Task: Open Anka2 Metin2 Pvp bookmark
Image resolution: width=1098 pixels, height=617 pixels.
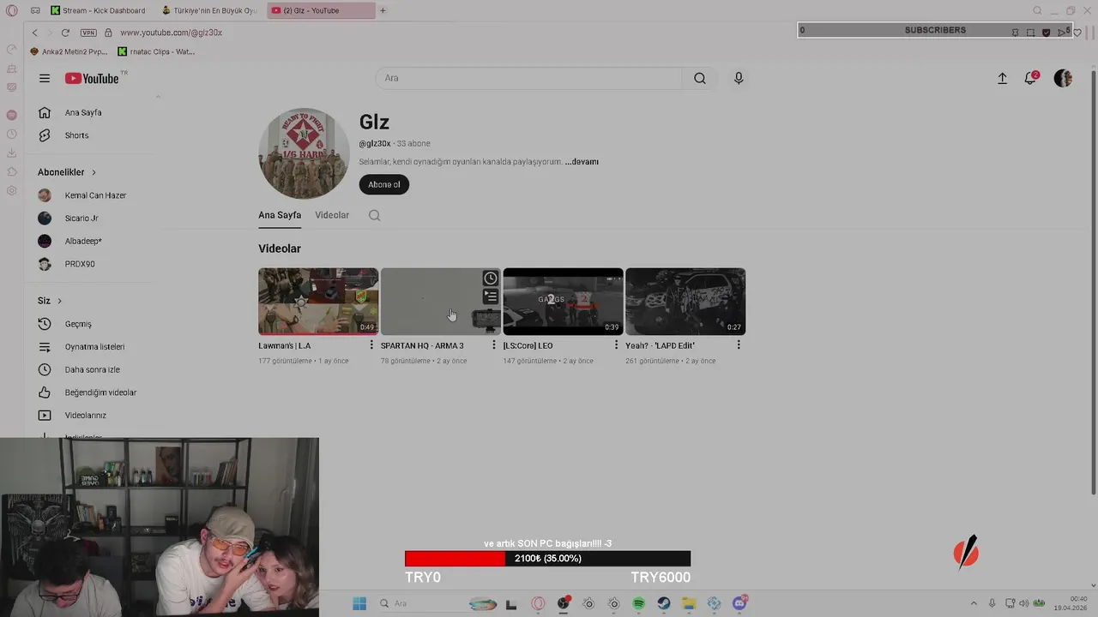Action: coord(69,51)
